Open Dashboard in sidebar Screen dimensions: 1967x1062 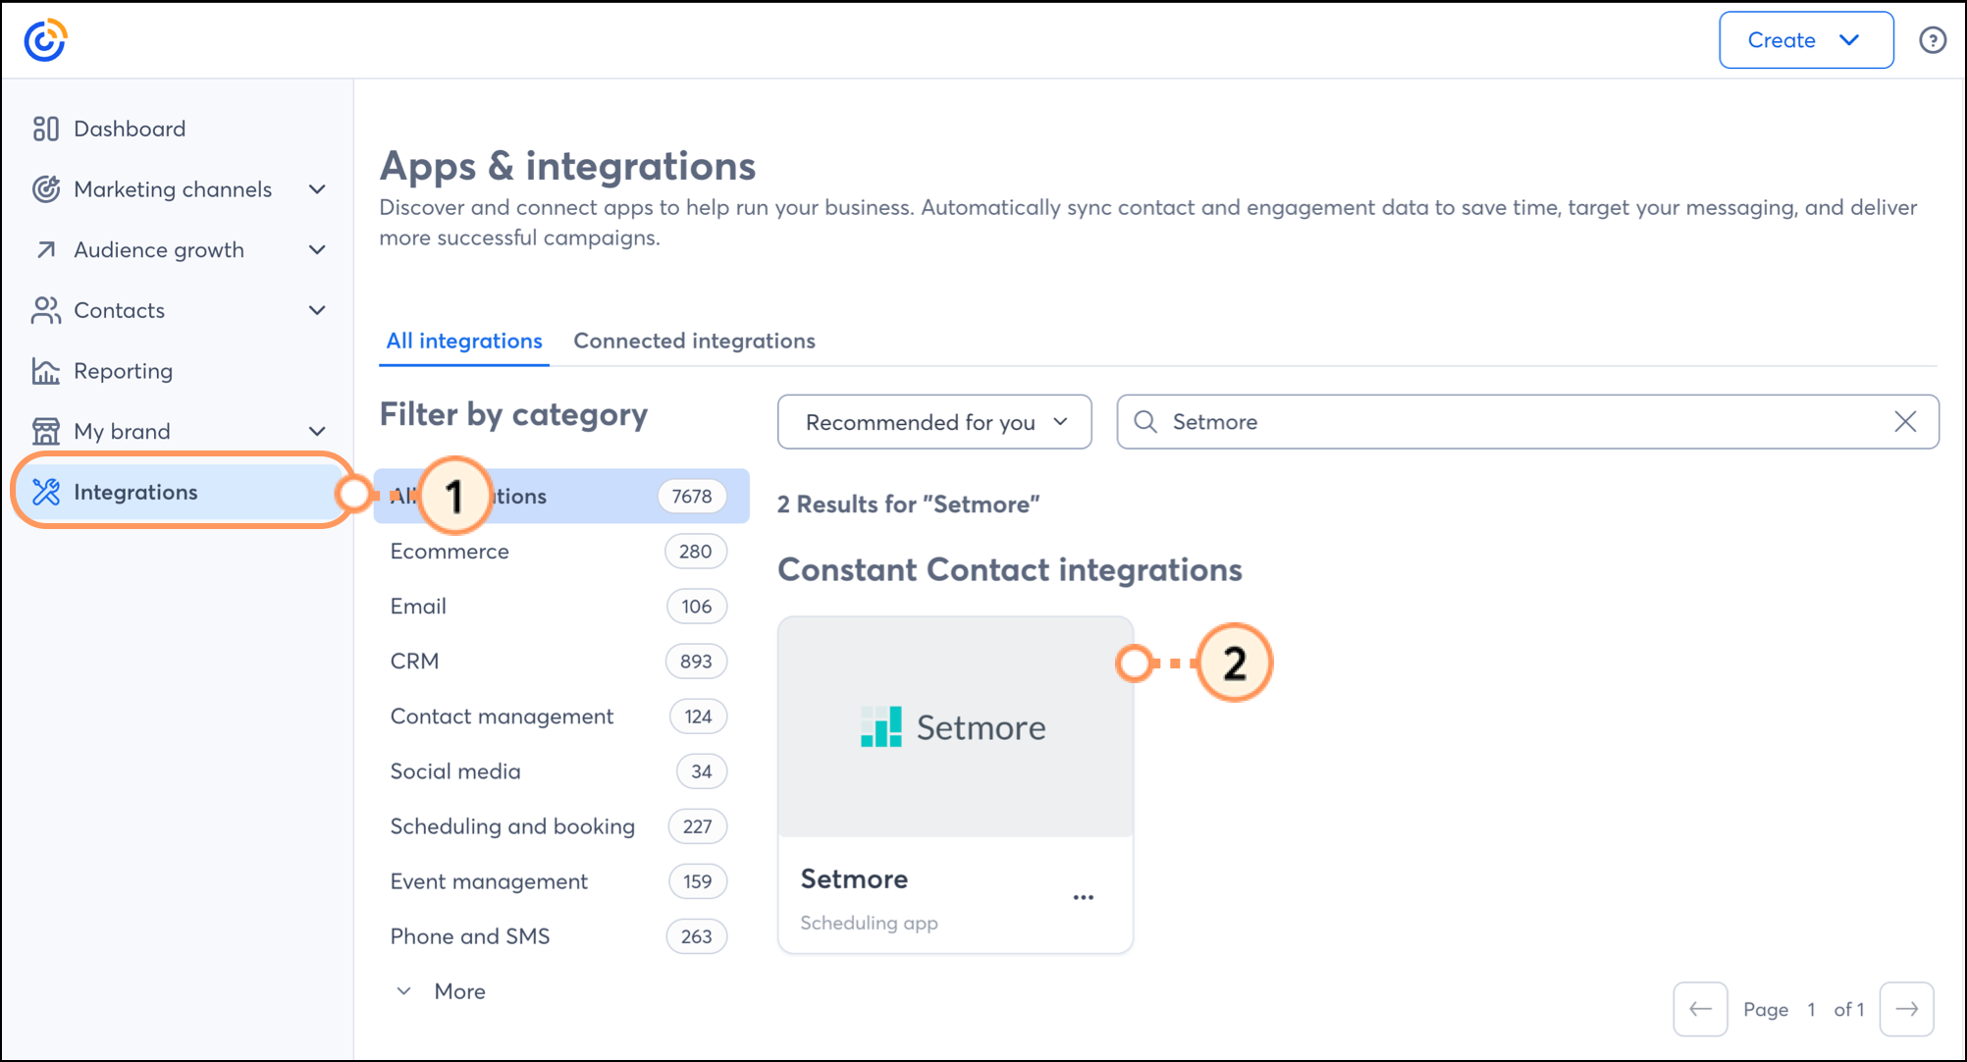(x=129, y=129)
